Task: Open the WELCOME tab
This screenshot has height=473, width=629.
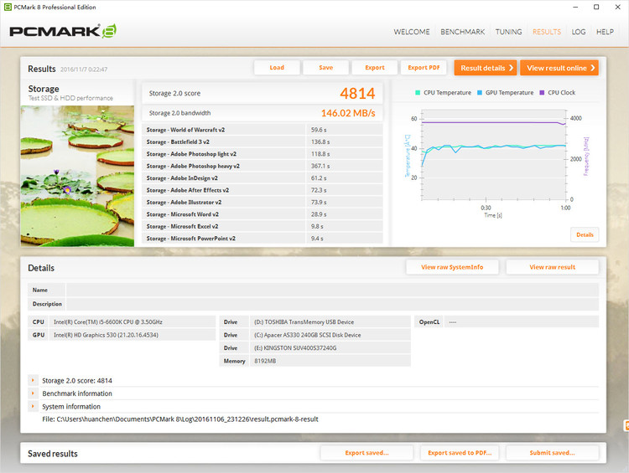Action: 412,32
